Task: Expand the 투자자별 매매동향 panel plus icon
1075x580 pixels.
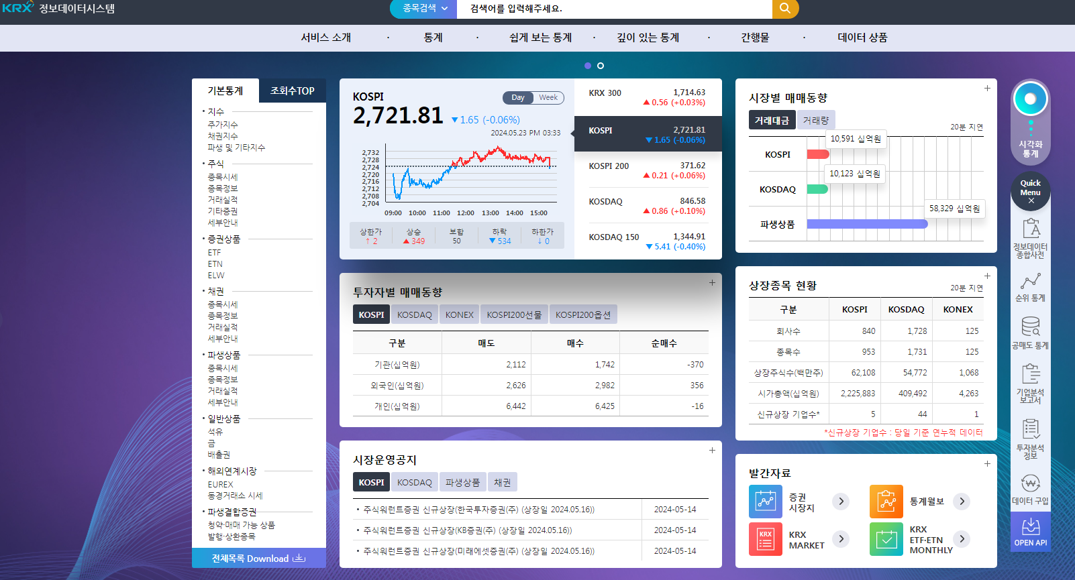Action: click(x=712, y=282)
